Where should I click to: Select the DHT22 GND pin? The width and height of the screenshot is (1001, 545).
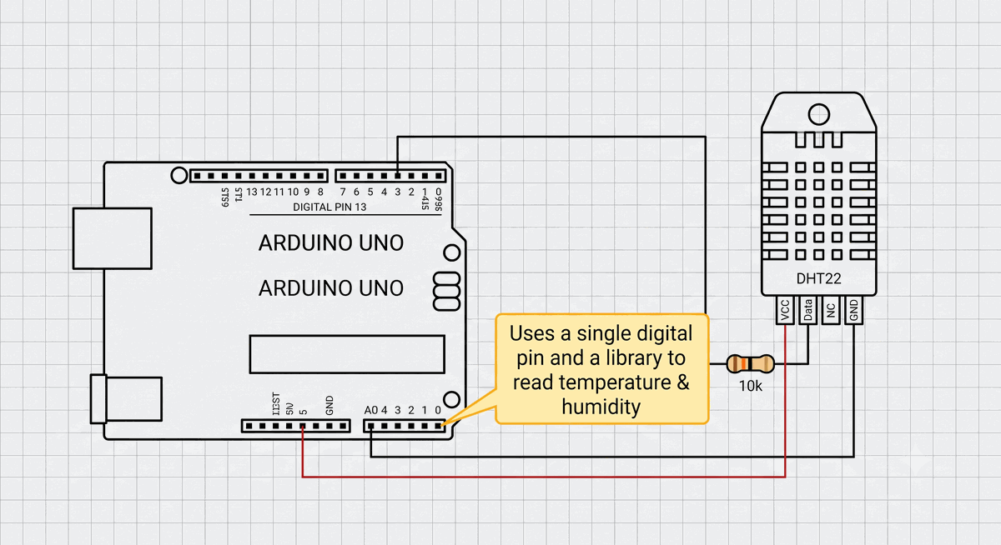pos(853,310)
